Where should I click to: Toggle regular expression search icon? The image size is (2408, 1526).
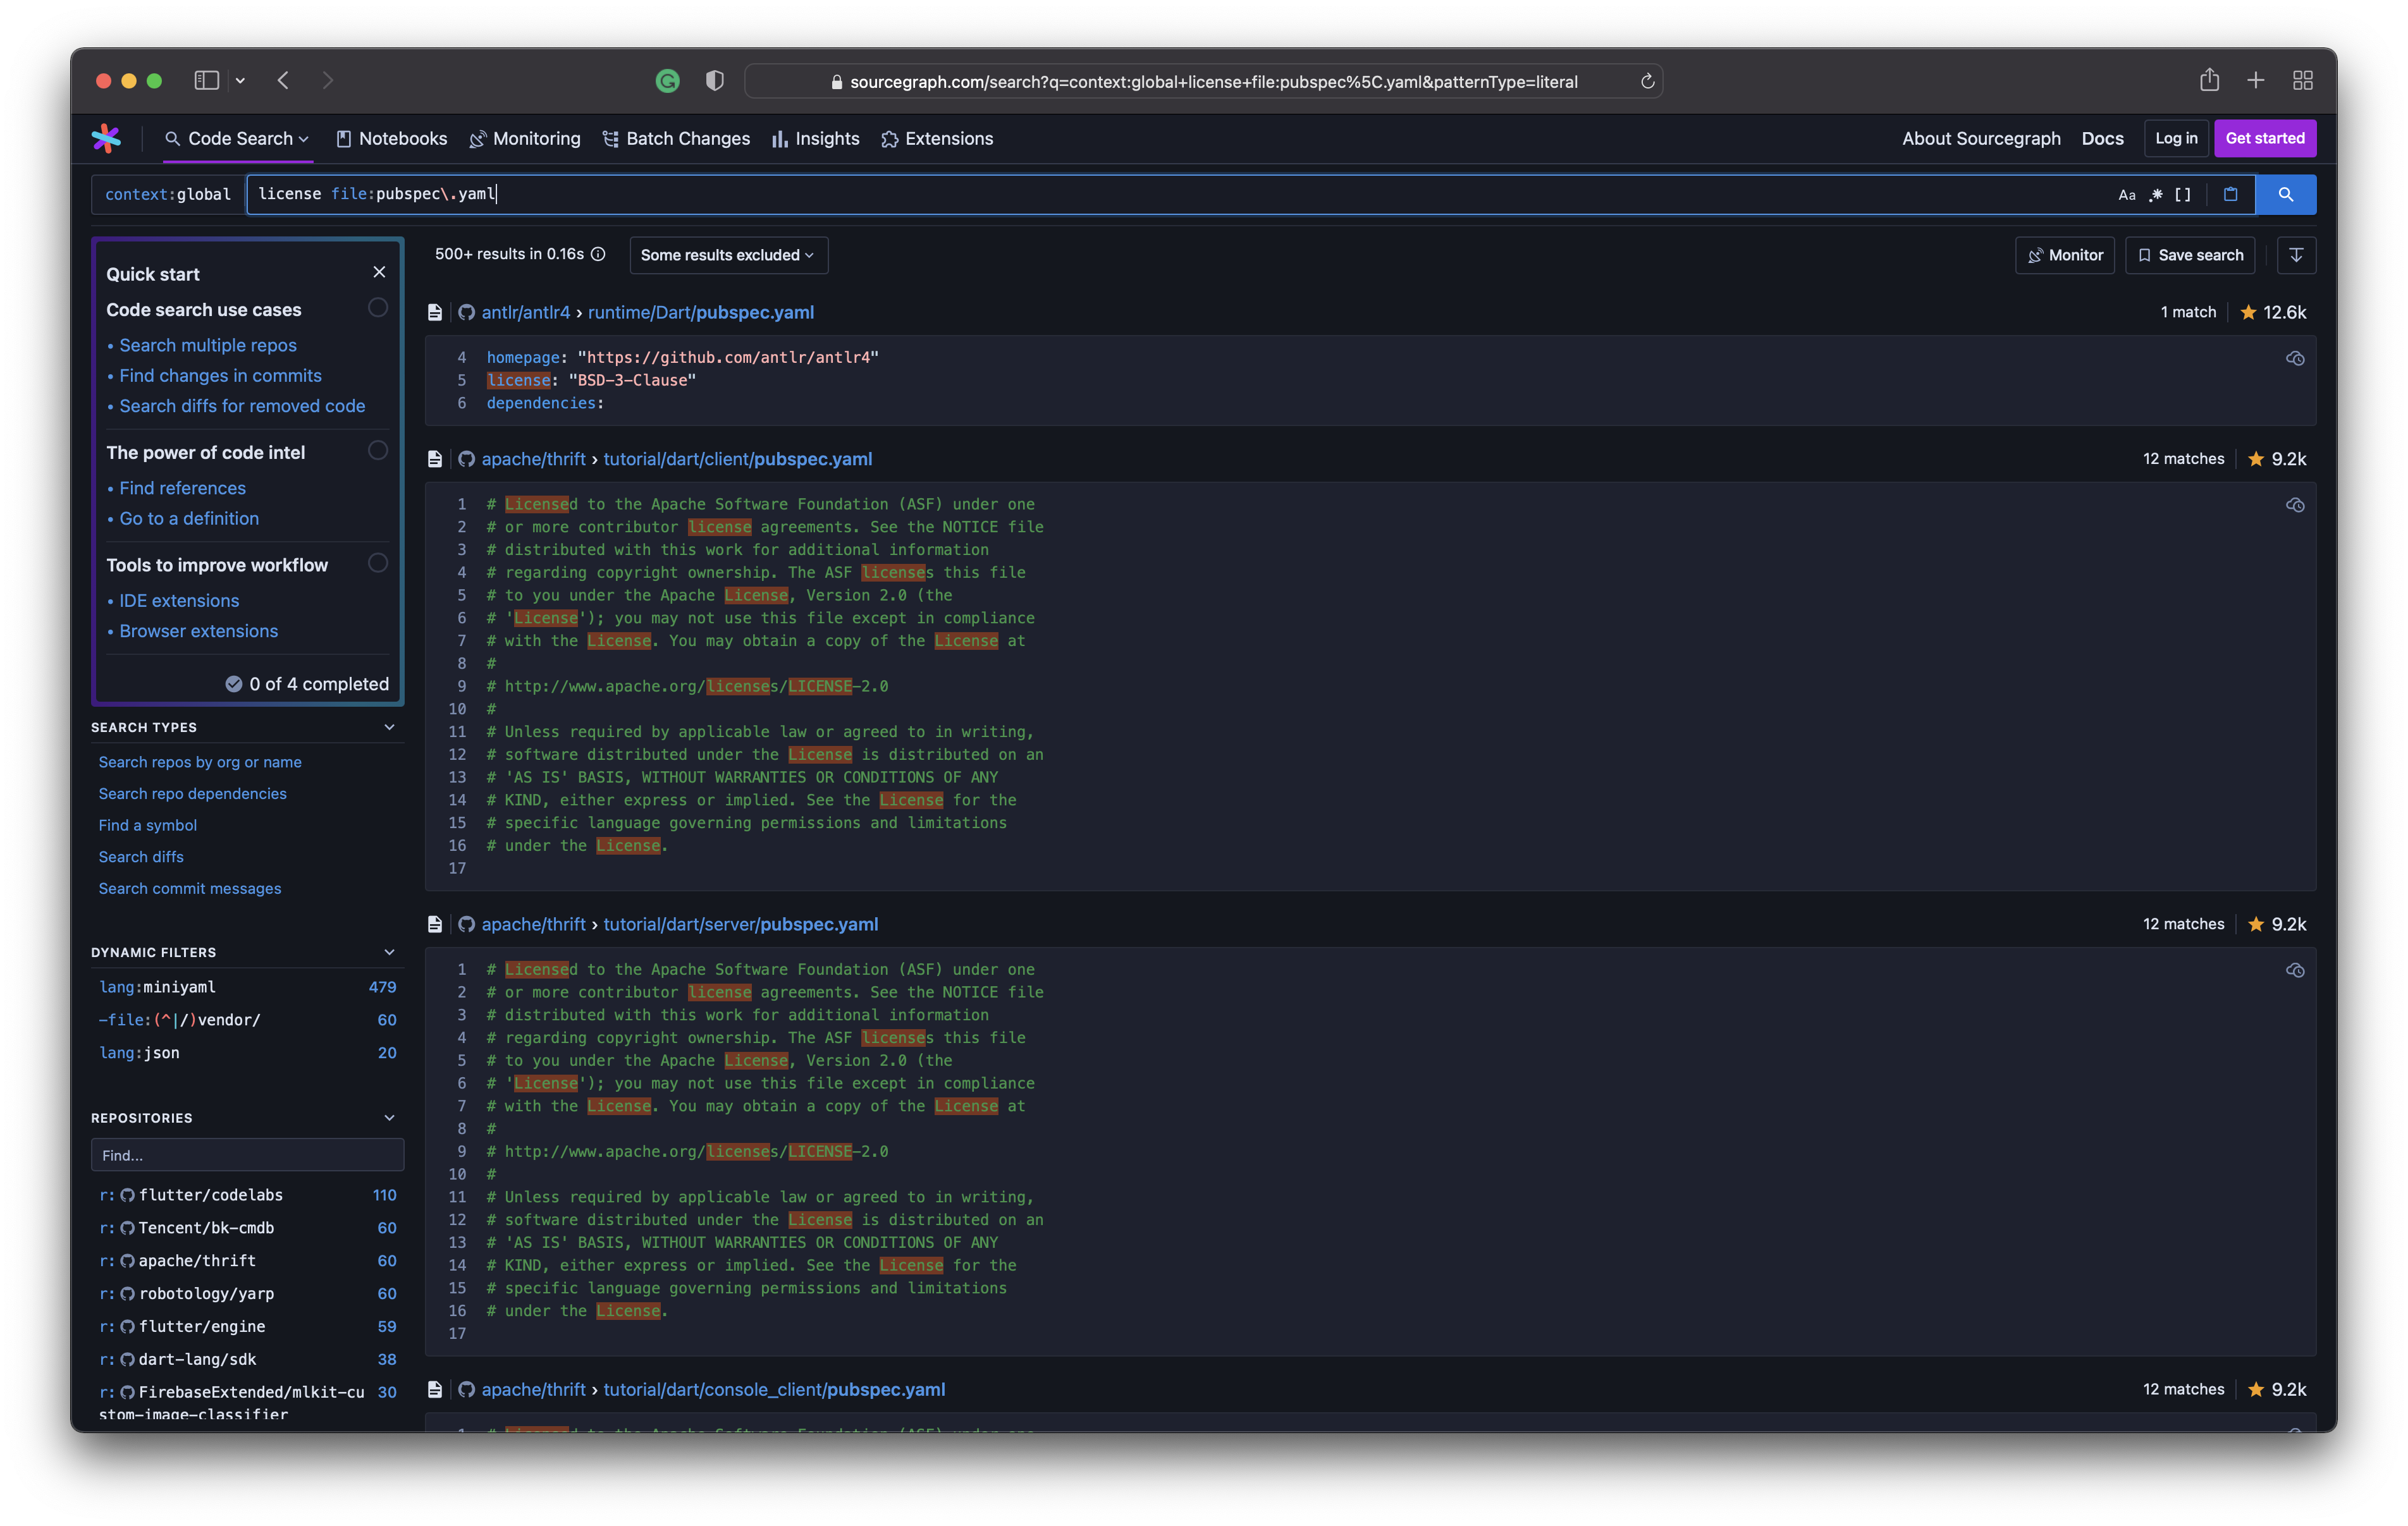click(x=2155, y=195)
